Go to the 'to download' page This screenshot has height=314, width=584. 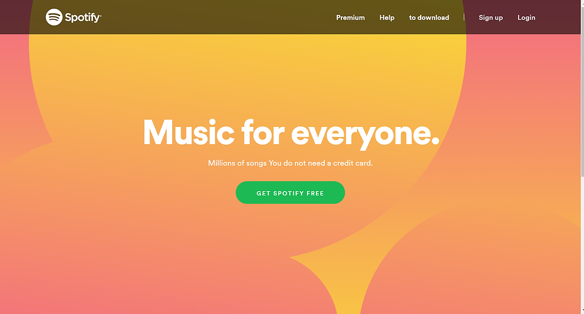click(429, 17)
